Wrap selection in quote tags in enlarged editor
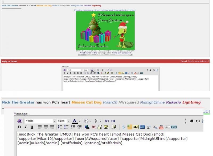Viewport: 213px width, 156px height. (114, 127)
